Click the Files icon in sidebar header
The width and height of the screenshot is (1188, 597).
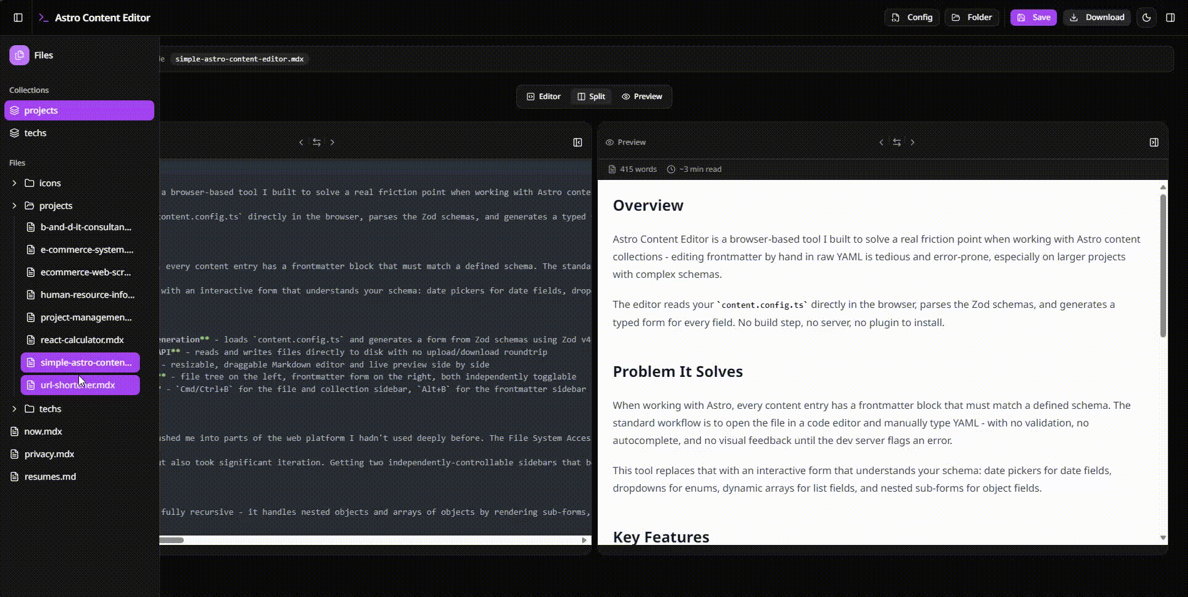coord(19,55)
